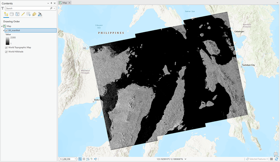Open constraints icon in status bar
Image resolution: width=280 pixels, height=162 pixels.
point(88,159)
